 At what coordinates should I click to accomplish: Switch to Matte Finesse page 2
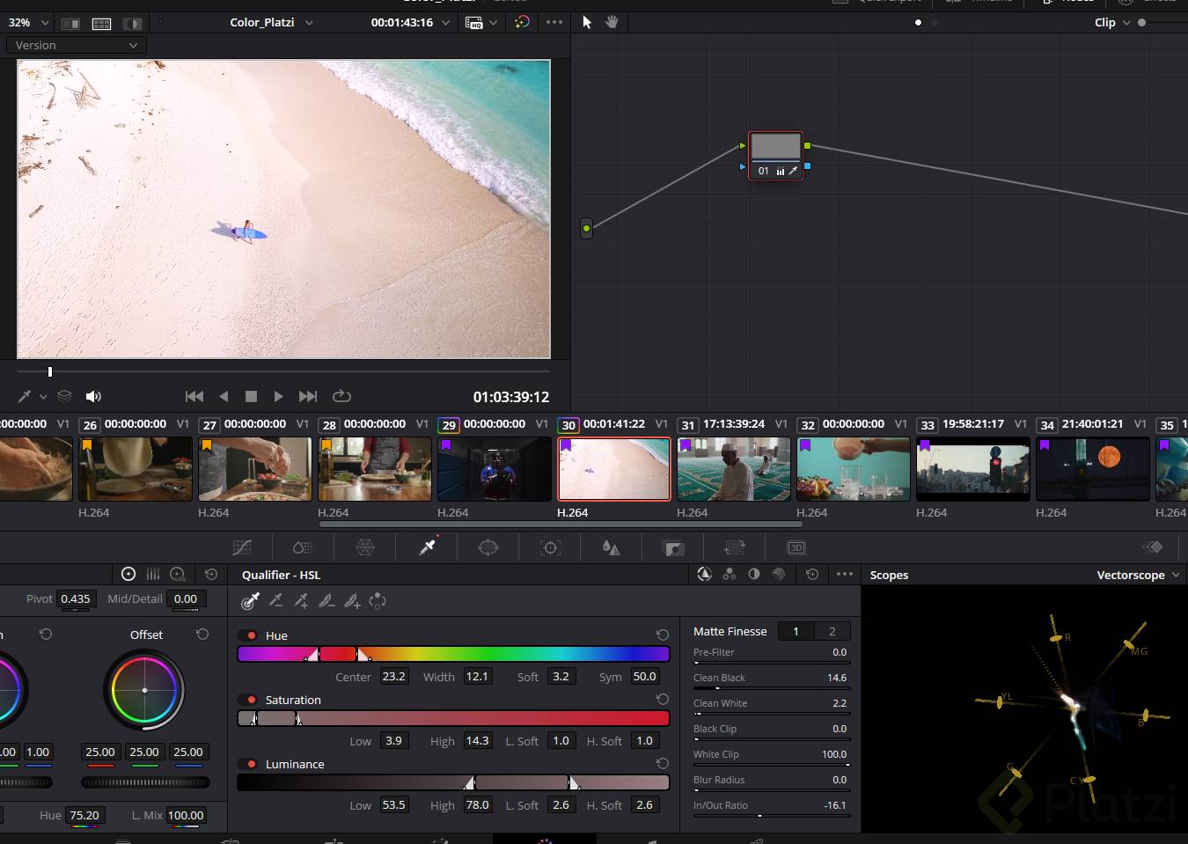(x=832, y=631)
